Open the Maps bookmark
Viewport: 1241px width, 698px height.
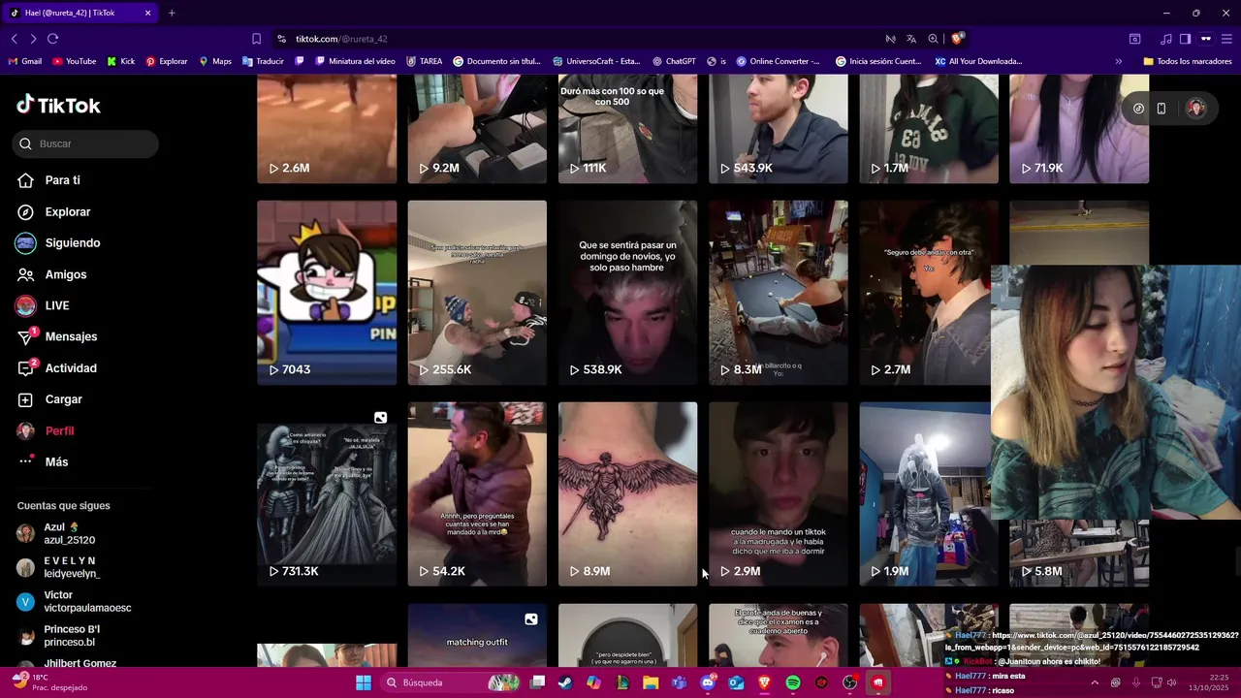215,61
